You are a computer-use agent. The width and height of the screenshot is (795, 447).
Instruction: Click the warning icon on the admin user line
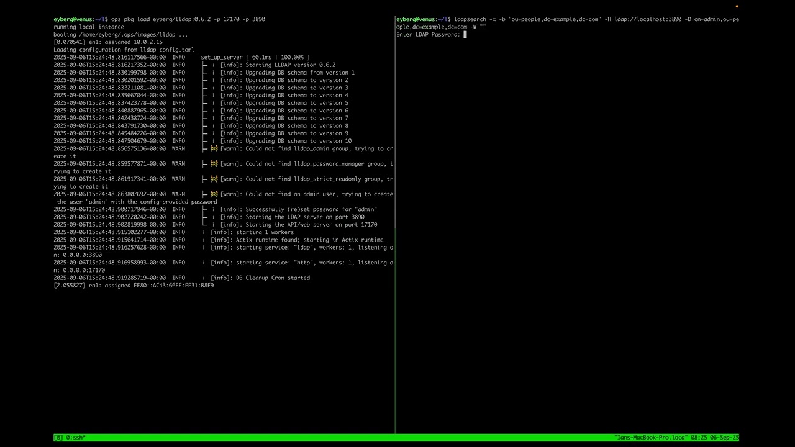pyautogui.click(x=214, y=194)
